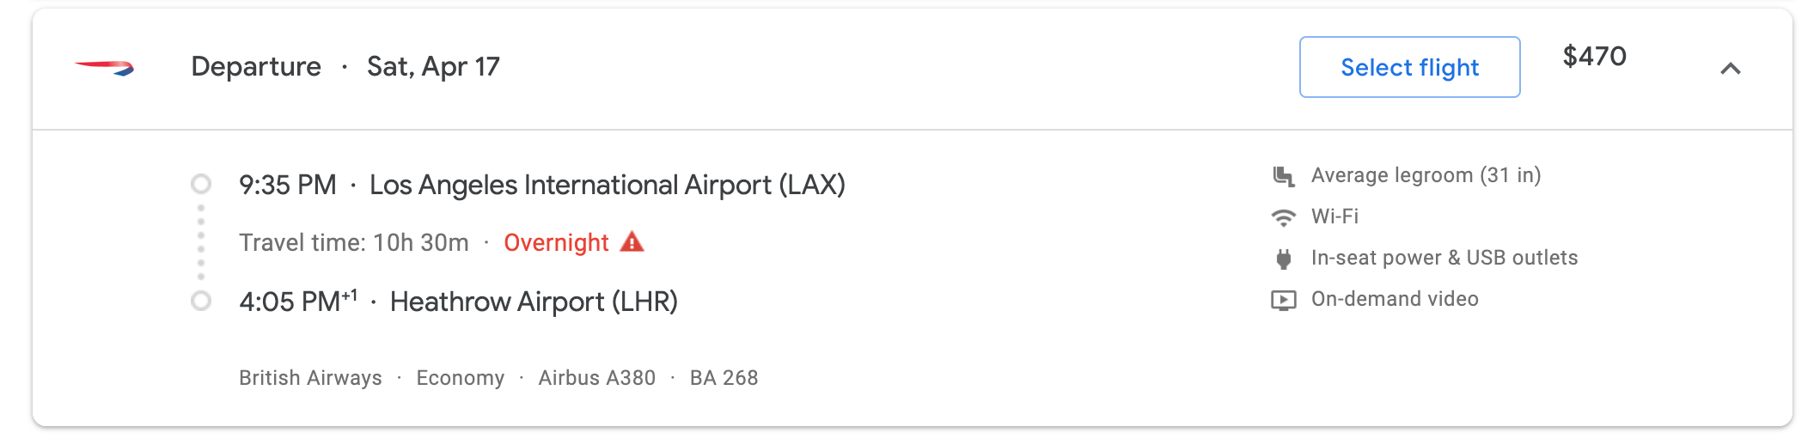Collapse the flight details chevron
Screen dimensions: 1820x445
[x=1730, y=68]
